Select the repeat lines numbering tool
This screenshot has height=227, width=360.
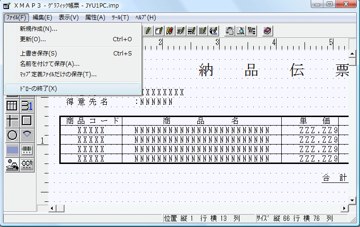pos(27,106)
